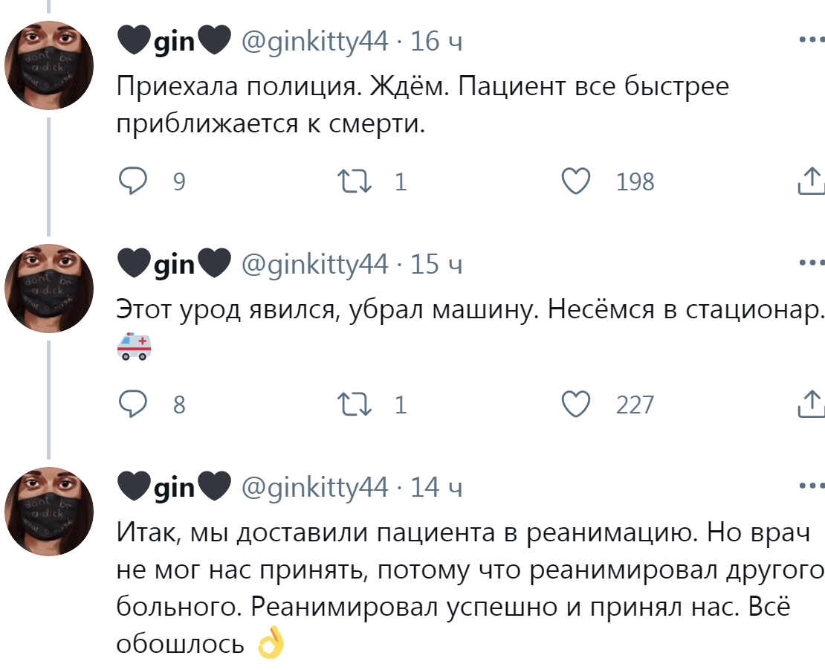Open @ginkitty44 handle on the 16 ч tweet
Screen dimensions: 825x670
click(x=315, y=41)
